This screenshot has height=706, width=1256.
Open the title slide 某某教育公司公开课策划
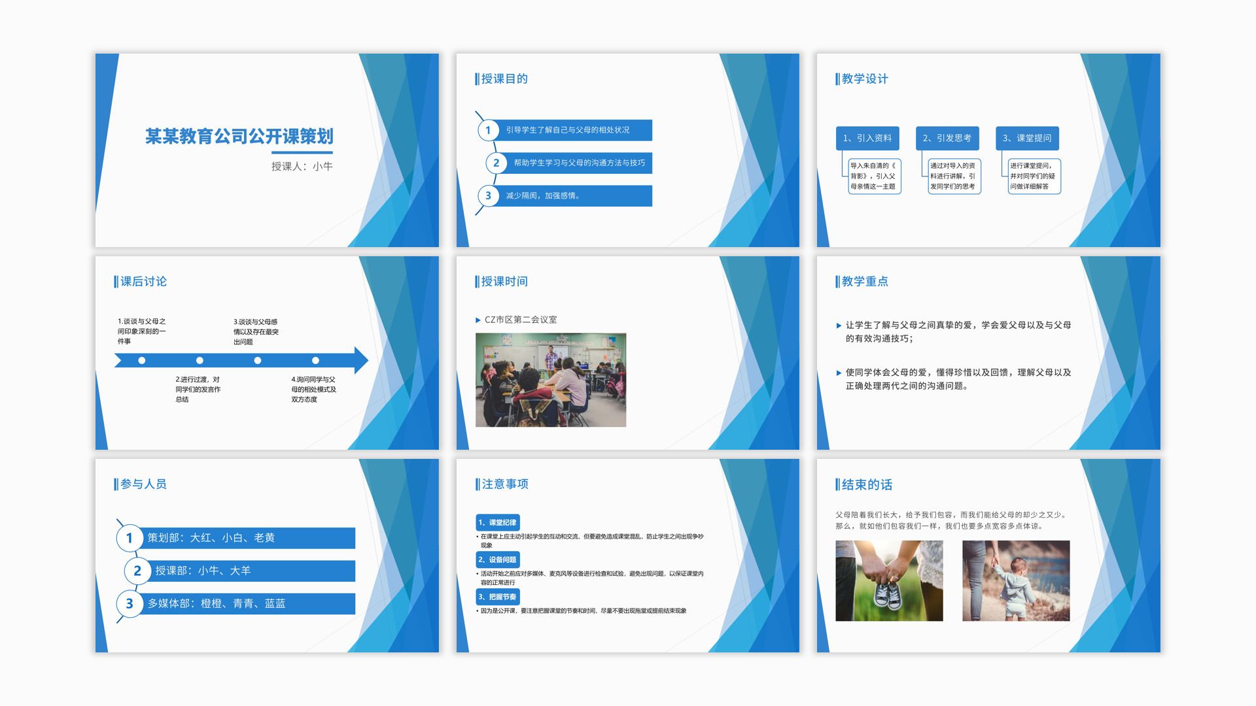click(x=239, y=137)
